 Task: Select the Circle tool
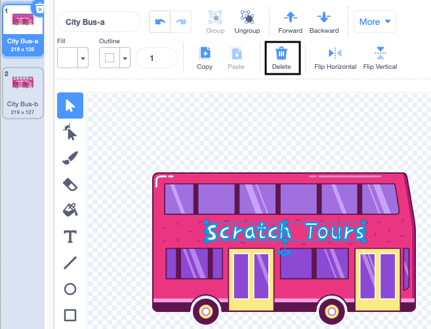tap(70, 289)
